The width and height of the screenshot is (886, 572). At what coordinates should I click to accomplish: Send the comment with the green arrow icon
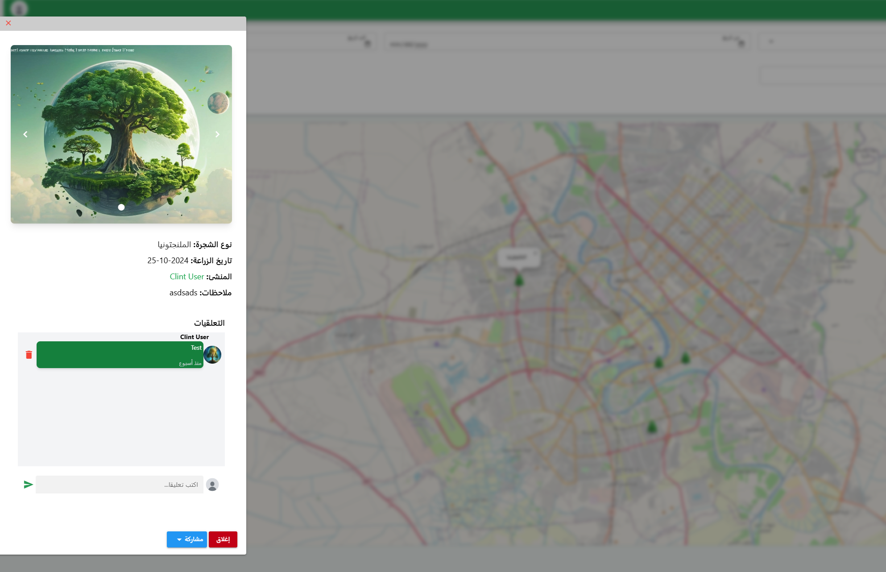click(28, 485)
